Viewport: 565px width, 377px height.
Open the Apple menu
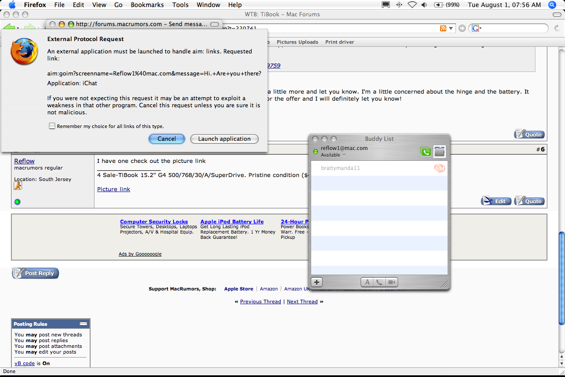click(x=12, y=5)
